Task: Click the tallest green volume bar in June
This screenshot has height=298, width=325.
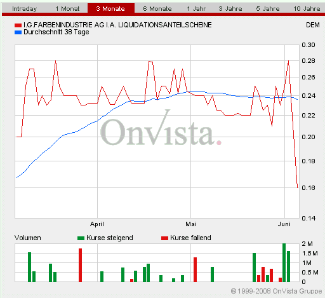Action: tap(284, 262)
